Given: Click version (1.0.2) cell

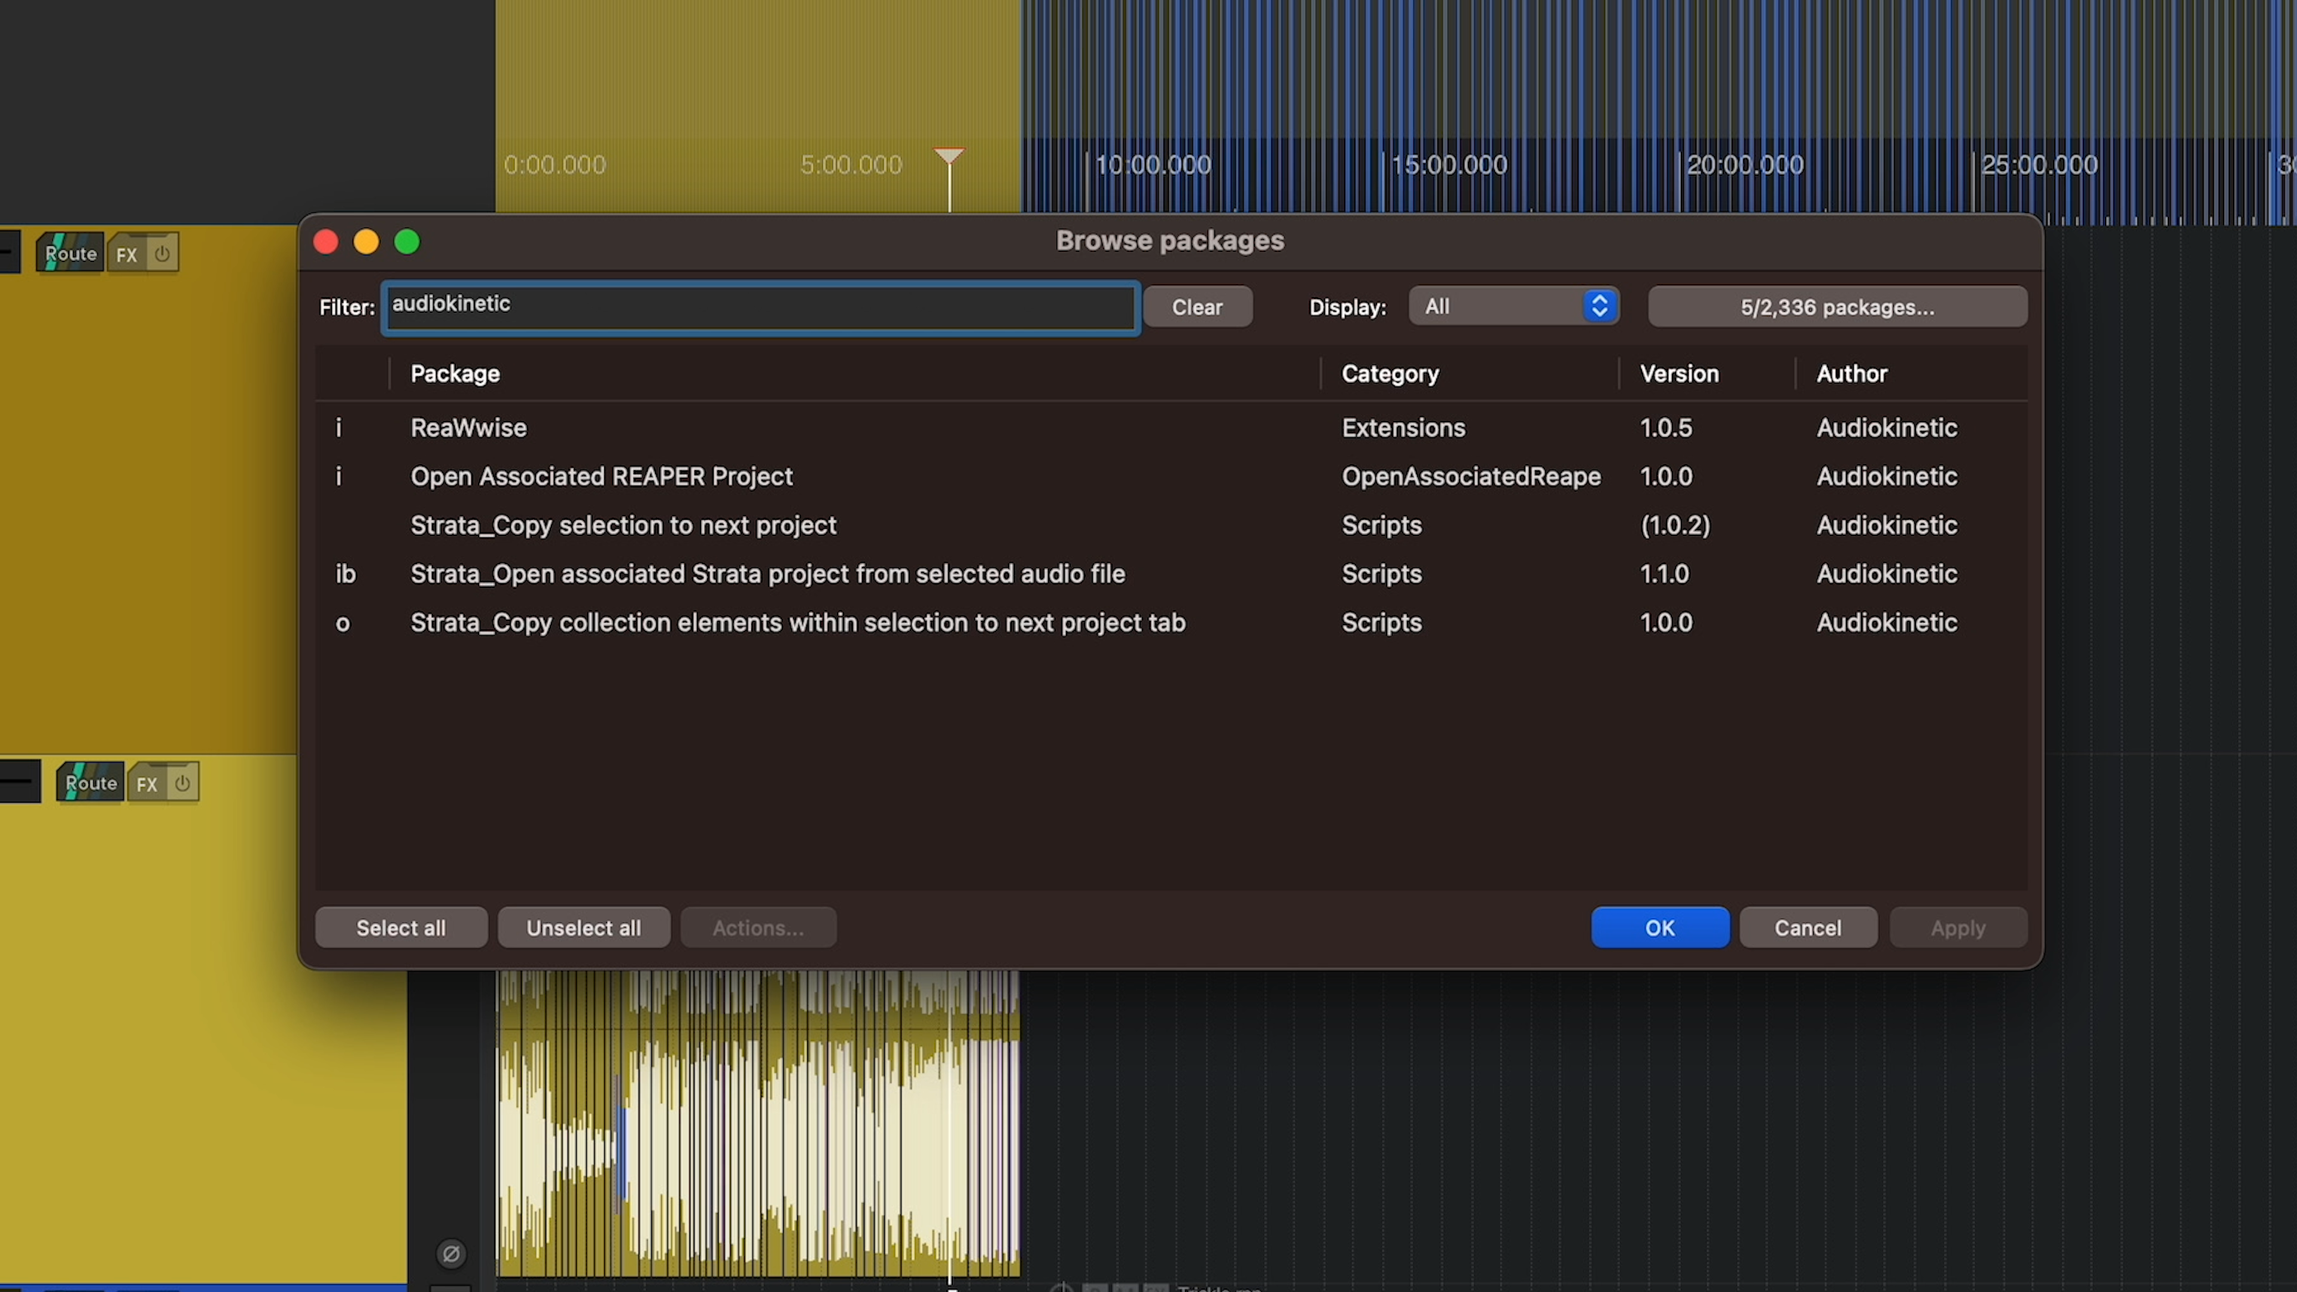Looking at the screenshot, I should tap(1675, 525).
